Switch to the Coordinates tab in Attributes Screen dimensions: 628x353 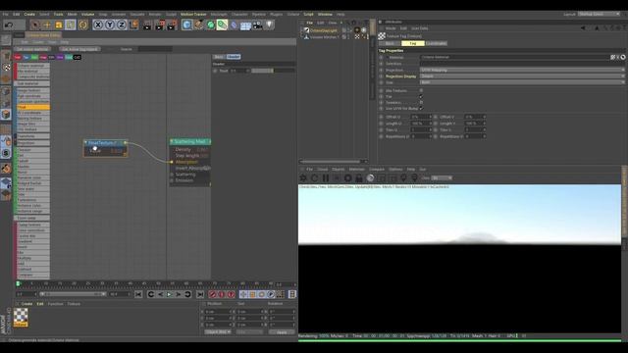(436, 43)
